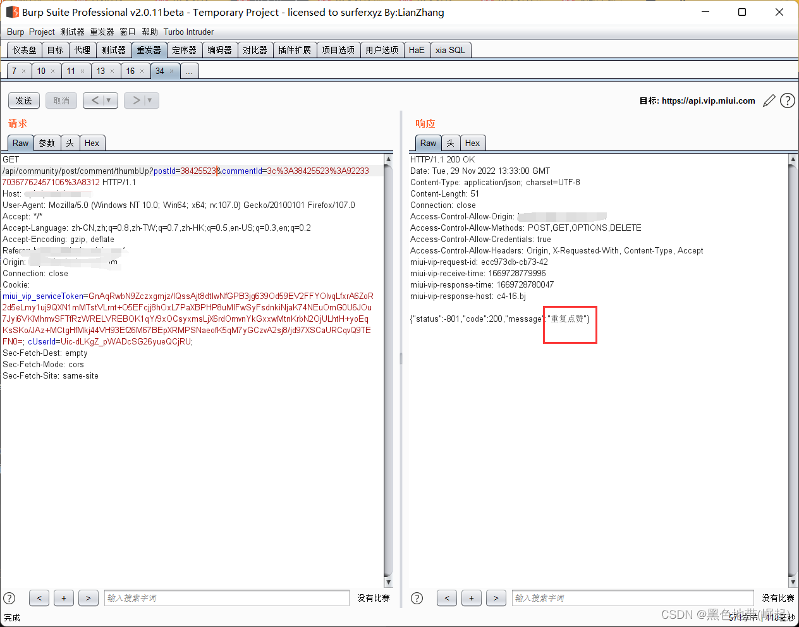Open history back dropdown arrow

[x=109, y=100]
